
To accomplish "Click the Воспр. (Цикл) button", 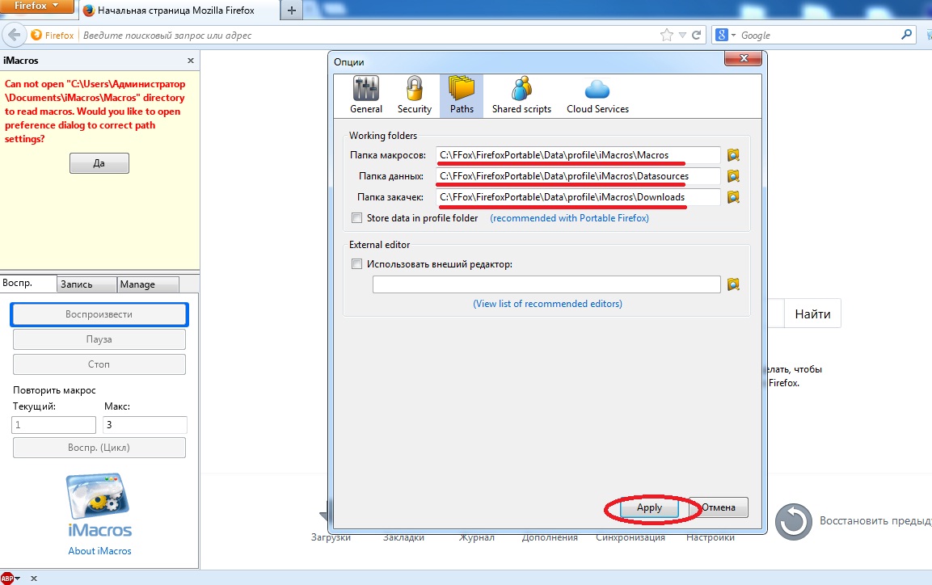I will coord(99,447).
